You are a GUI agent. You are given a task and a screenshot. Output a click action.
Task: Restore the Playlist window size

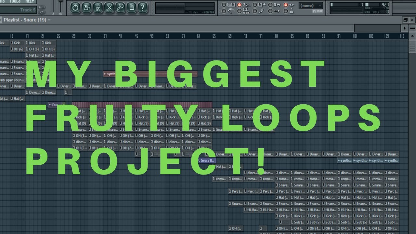[405, 20]
